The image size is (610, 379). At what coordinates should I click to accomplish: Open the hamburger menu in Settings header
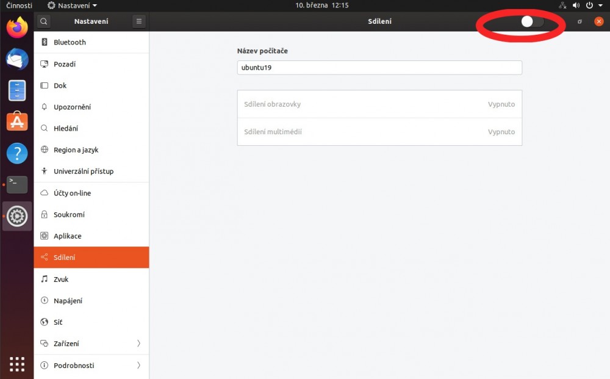click(x=139, y=21)
